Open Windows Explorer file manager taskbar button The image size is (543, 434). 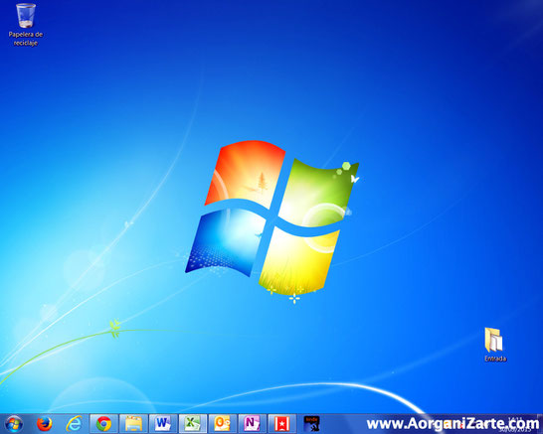tap(133, 424)
